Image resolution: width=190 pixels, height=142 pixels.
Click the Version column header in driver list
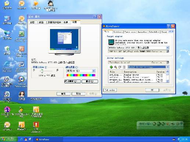160,72
